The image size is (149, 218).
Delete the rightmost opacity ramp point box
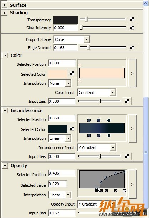[124, 191]
